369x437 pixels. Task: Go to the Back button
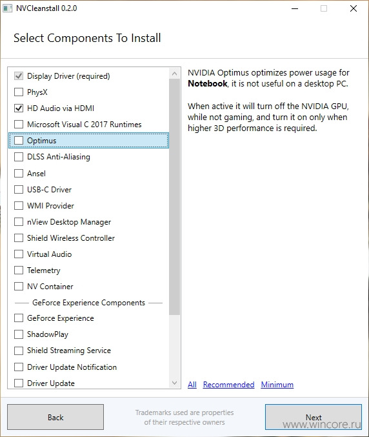55,417
